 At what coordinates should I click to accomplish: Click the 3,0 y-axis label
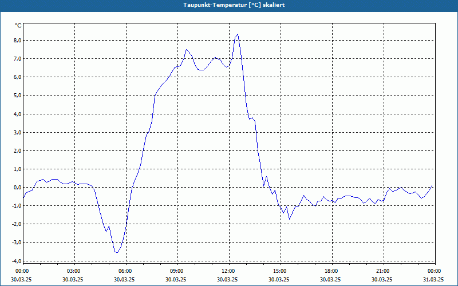pyautogui.click(x=18, y=133)
